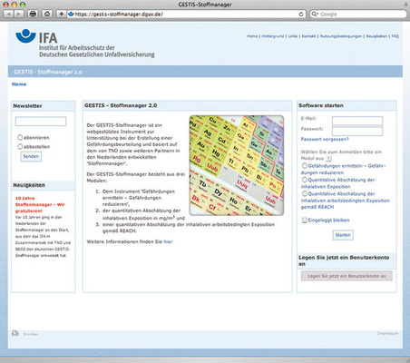Click the 'Neuigkeiten' sidebar heading
The height and width of the screenshot is (363, 410).
coord(29,185)
